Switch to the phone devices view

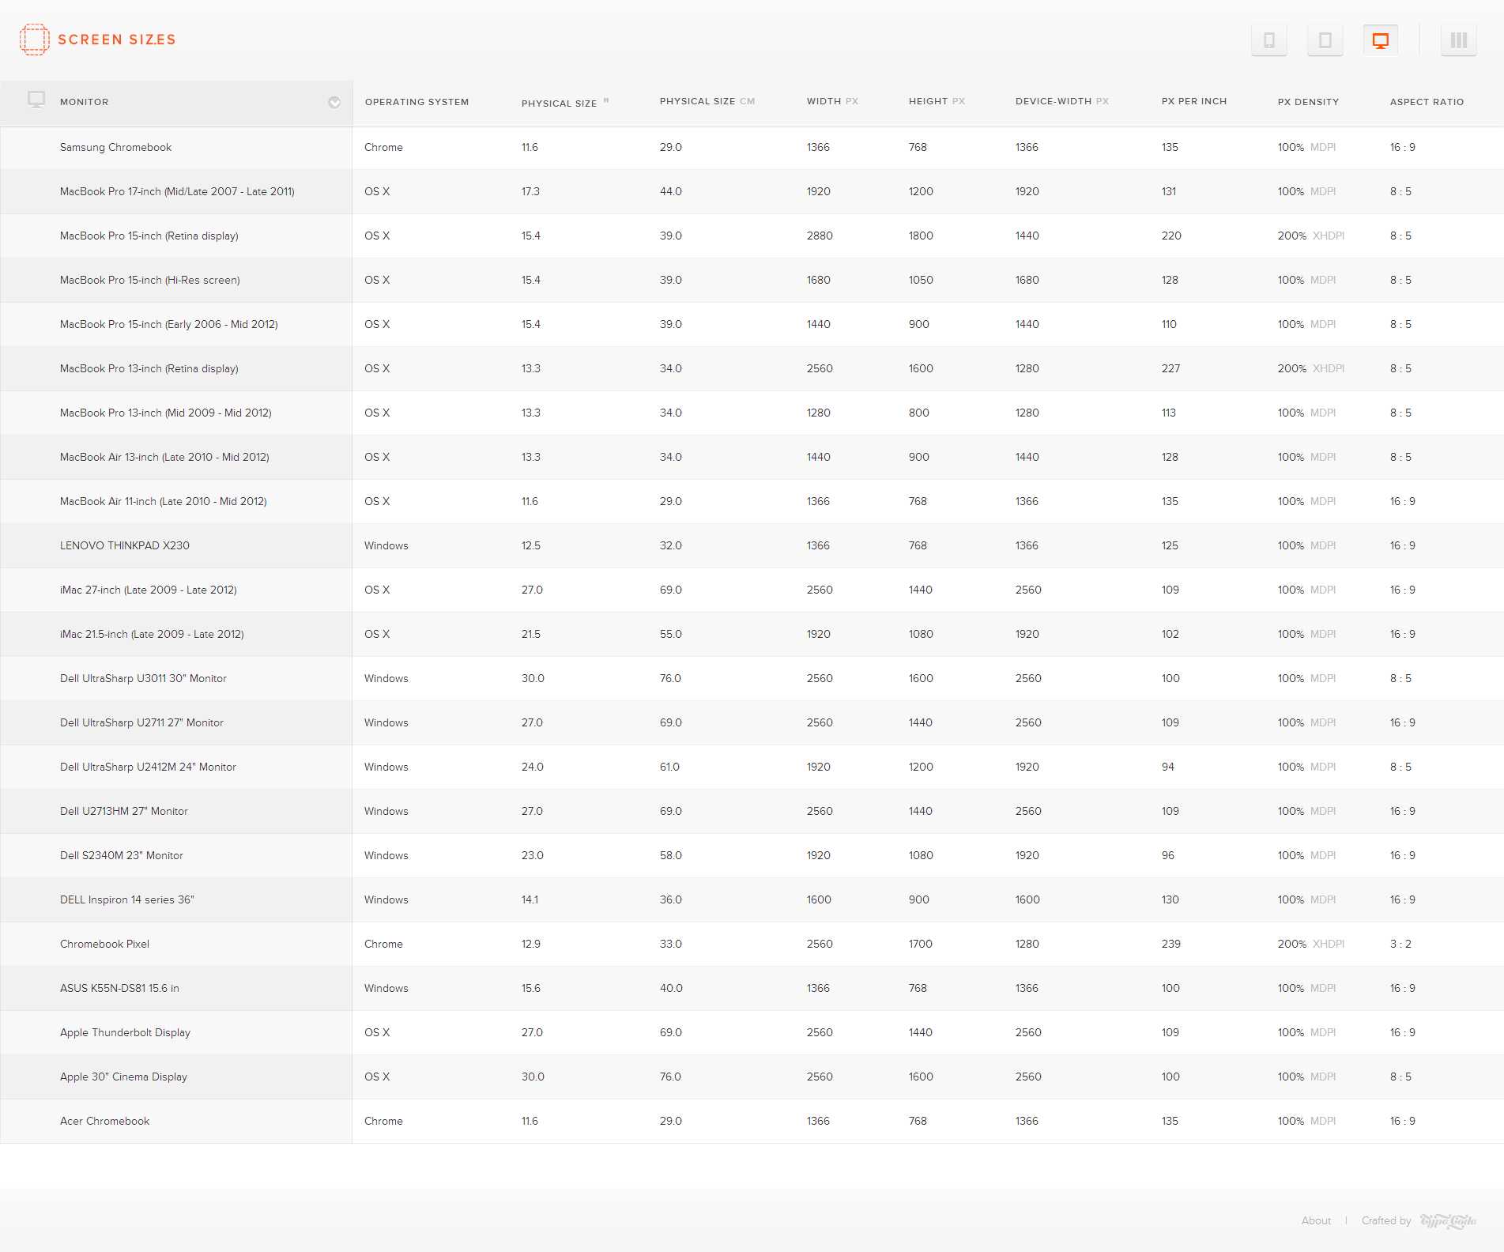[1269, 40]
